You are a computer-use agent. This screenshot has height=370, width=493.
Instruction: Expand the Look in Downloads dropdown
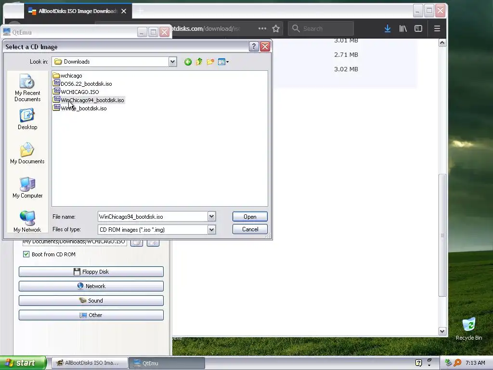click(173, 62)
